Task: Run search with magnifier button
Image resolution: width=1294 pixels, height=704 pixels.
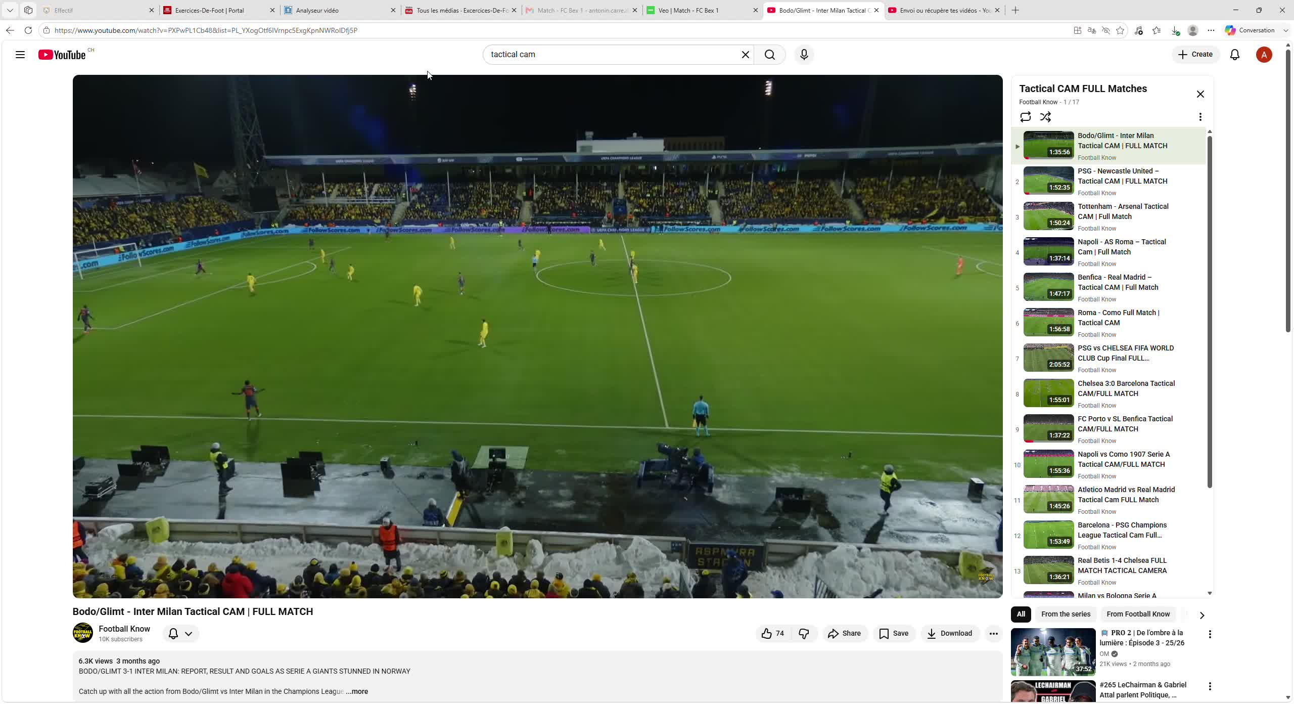Action: pos(769,55)
